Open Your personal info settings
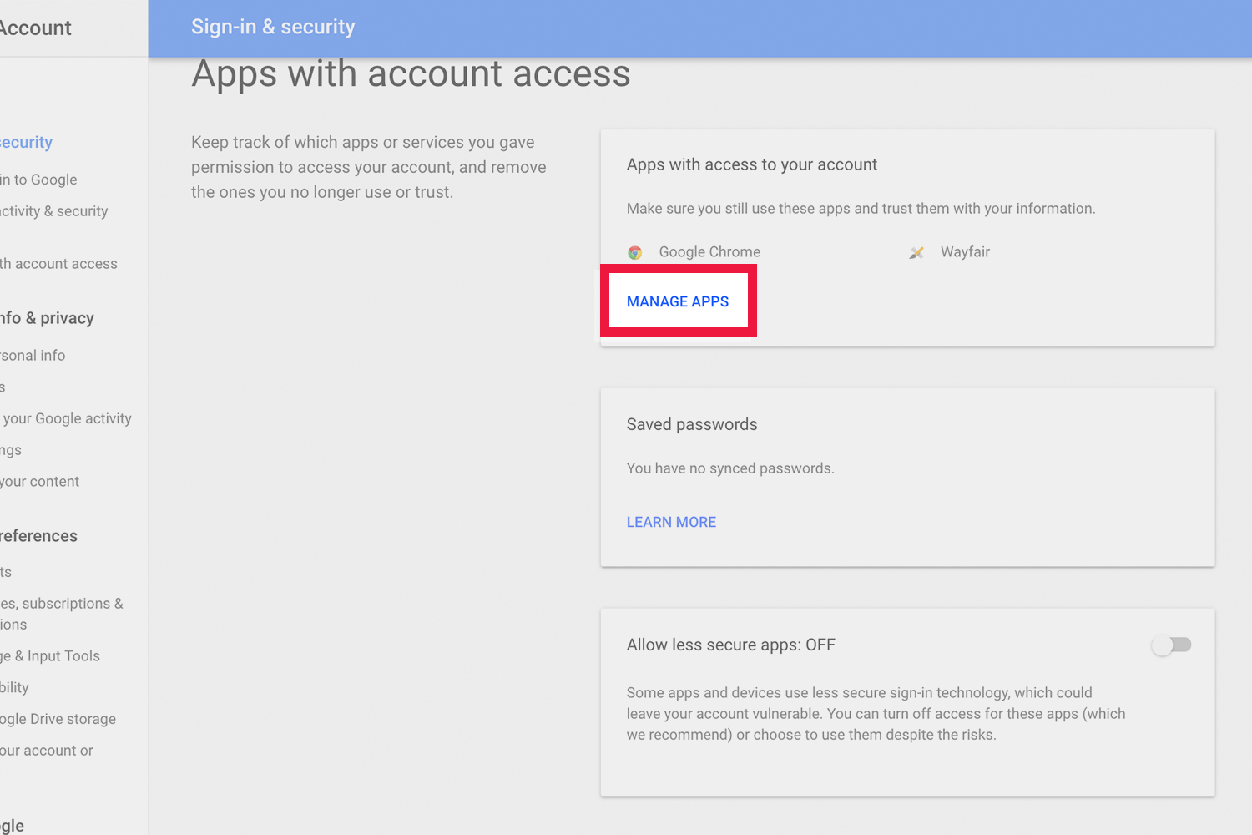Viewport: 1252px width, 835px height. point(33,355)
